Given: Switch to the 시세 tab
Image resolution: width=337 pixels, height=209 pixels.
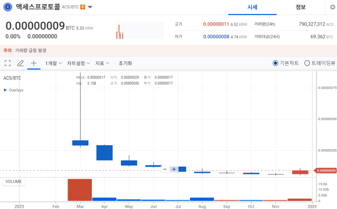Looking at the screenshot, I should coord(252,8).
